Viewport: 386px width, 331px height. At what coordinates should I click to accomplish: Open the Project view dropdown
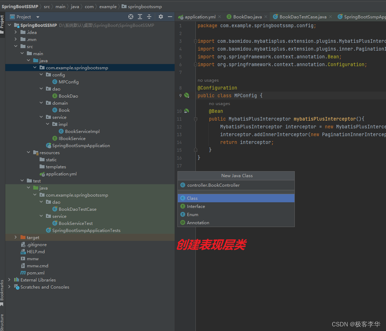(38, 17)
